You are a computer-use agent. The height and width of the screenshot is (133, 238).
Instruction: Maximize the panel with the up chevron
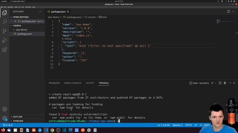coord(230,83)
